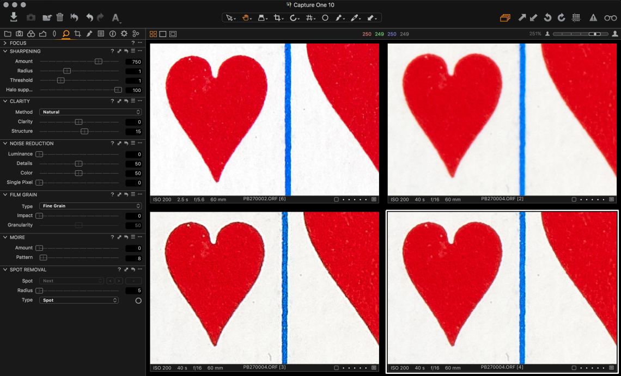Screen dimensions: 621x376
Task: Select the Crop cursor tool
Action: [x=278, y=18]
